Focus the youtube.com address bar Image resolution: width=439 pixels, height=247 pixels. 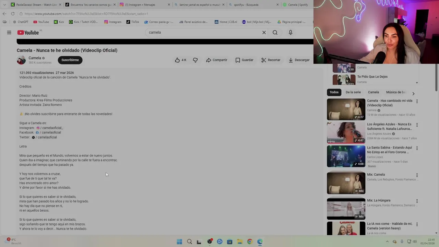tap(165, 14)
